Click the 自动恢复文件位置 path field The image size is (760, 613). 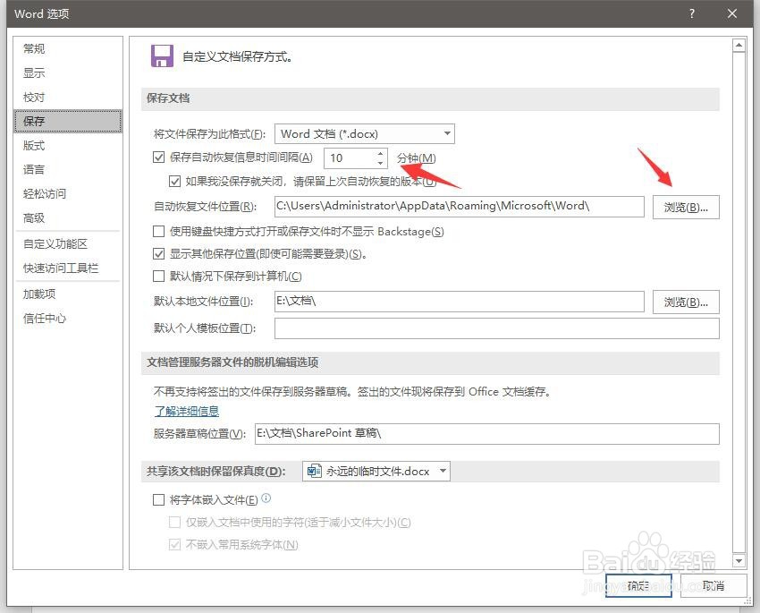(x=459, y=206)
